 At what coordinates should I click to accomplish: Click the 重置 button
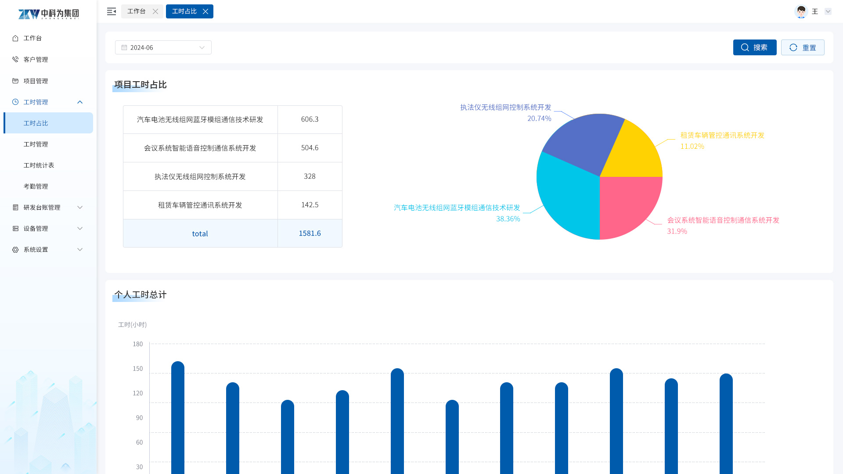pos(802,47)
